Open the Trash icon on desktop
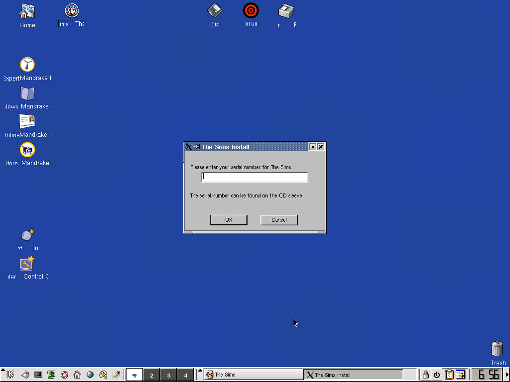 (x=497, y=349)
